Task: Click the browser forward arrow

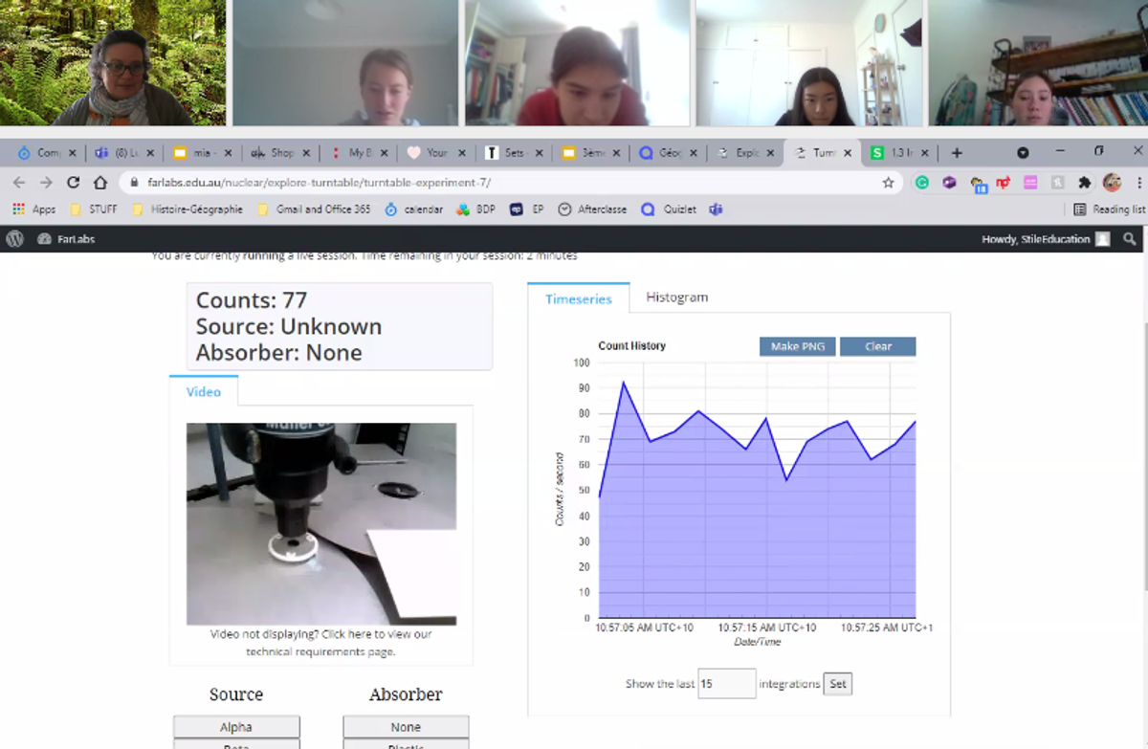Action: click(x=46, y=182)
